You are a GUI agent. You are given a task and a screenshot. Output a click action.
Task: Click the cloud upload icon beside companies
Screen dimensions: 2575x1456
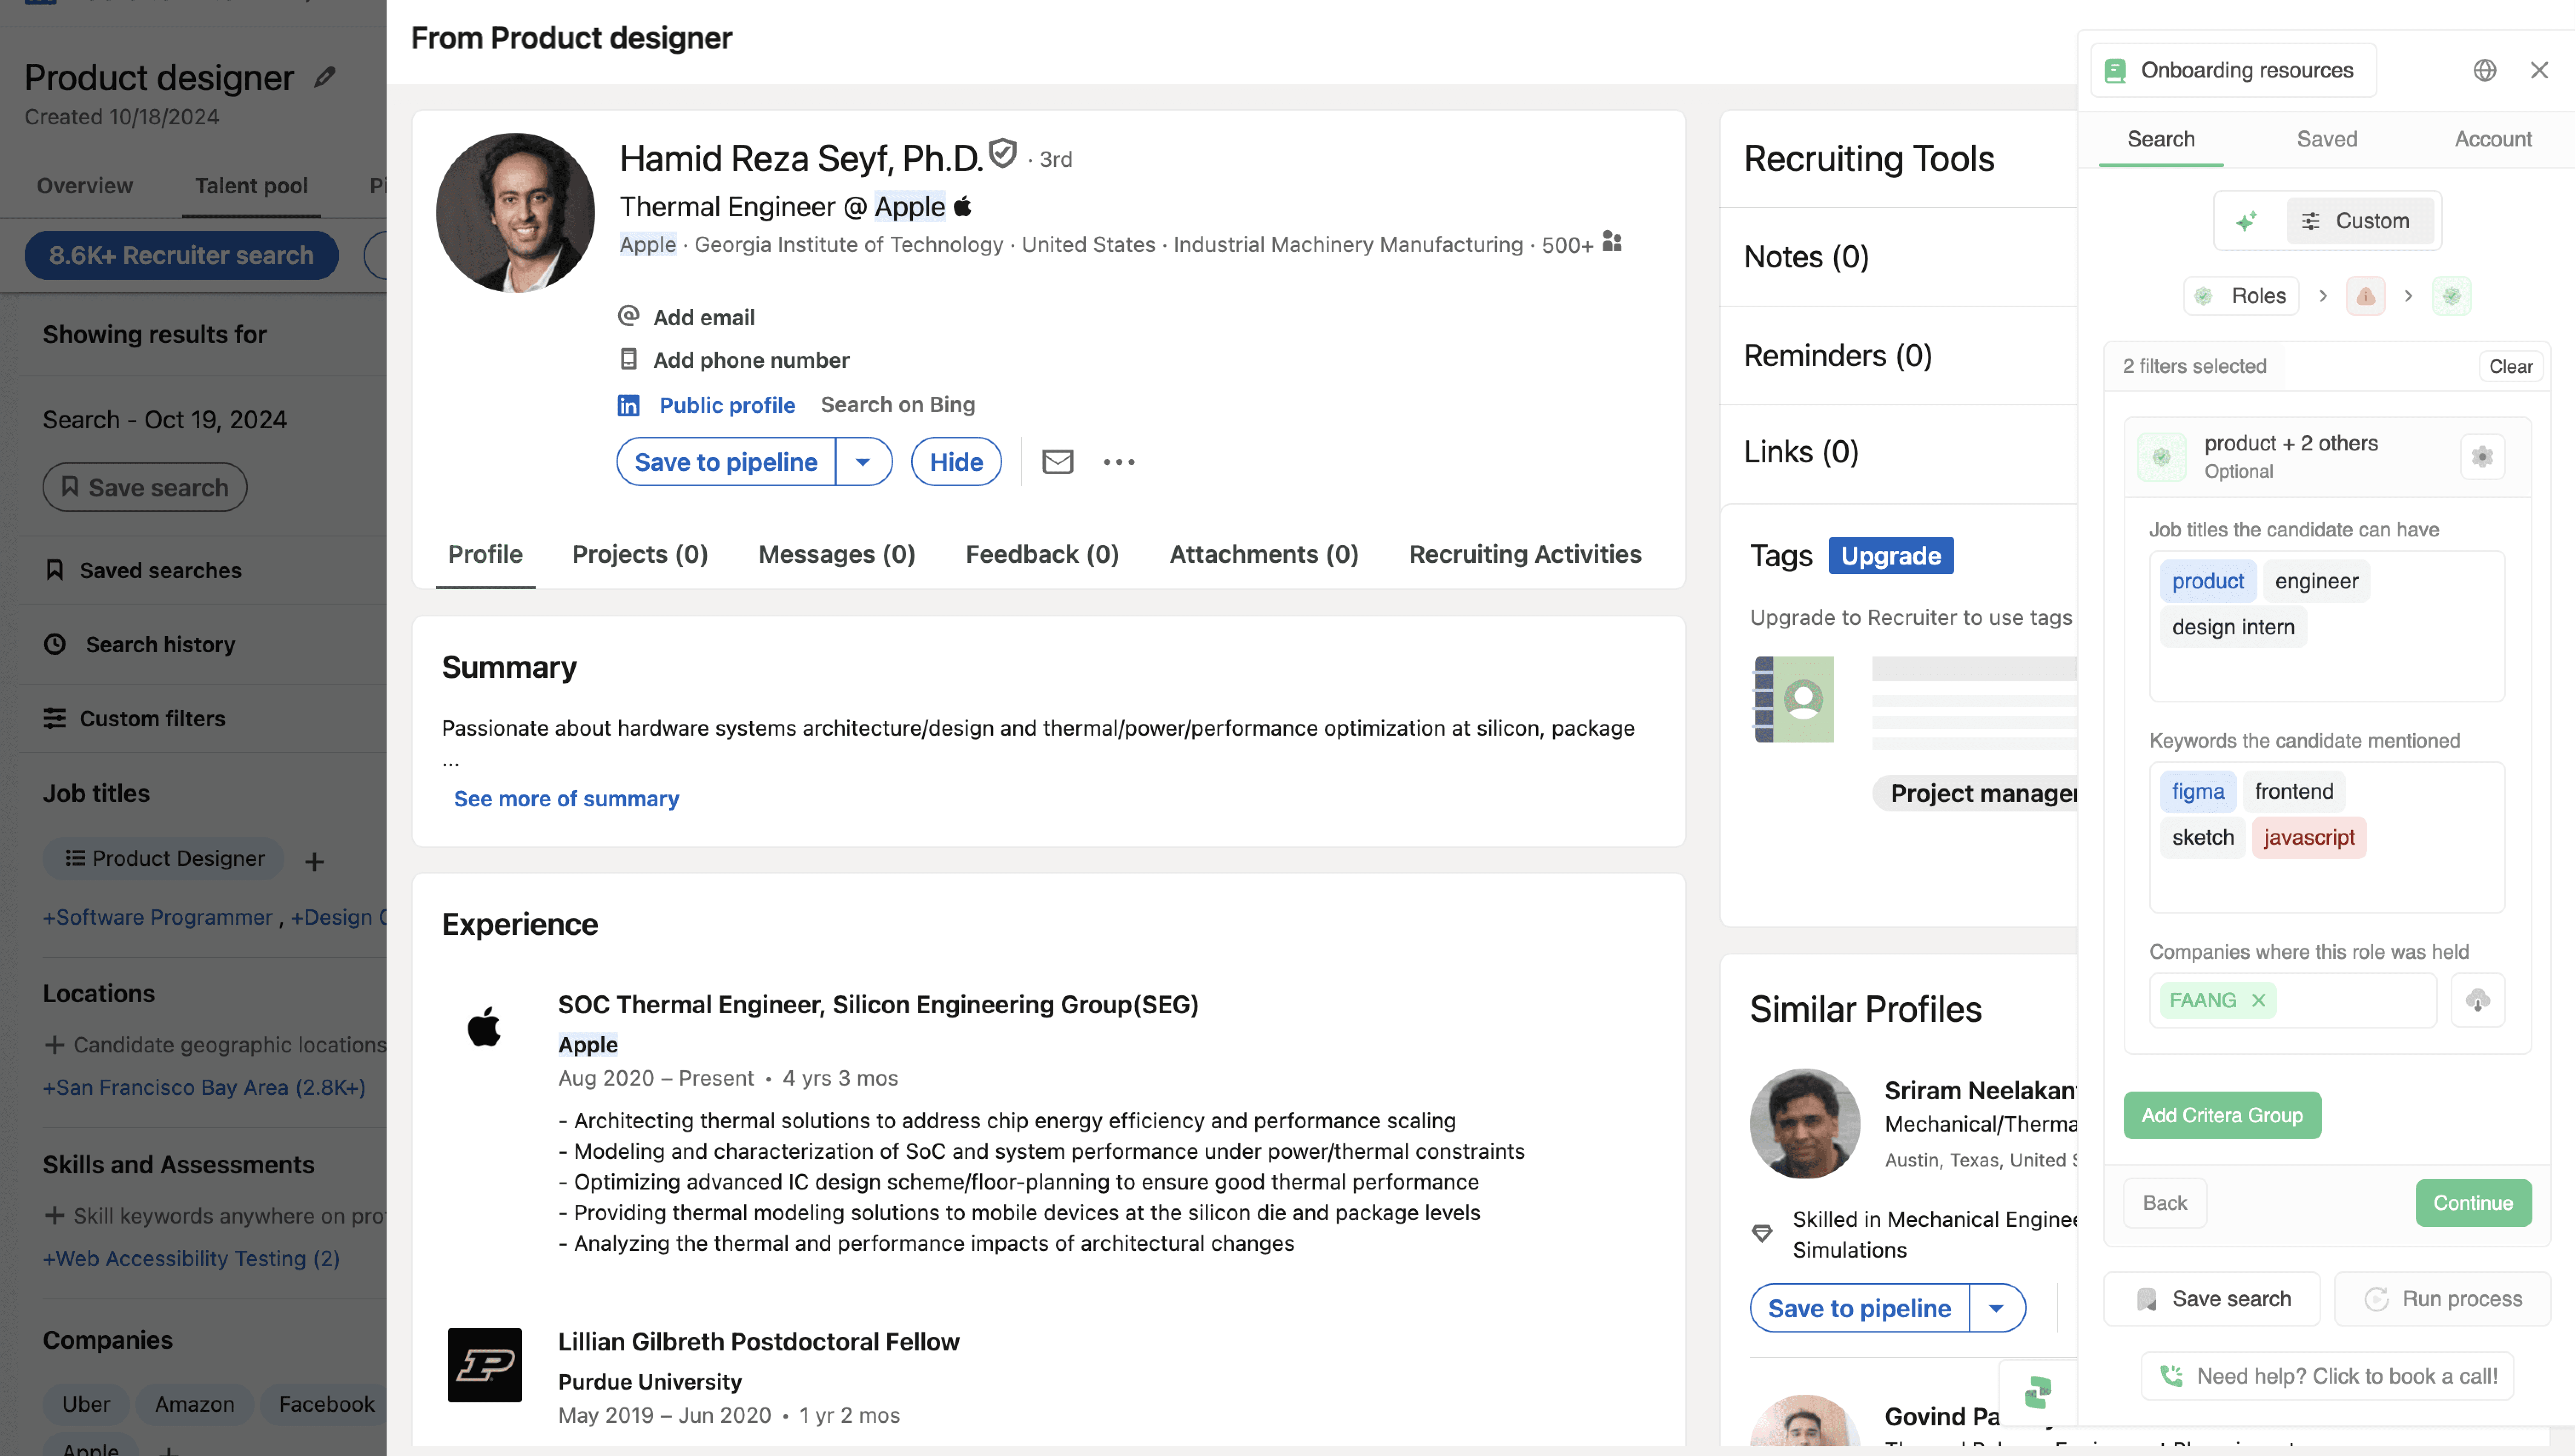pos(2477,1000)
